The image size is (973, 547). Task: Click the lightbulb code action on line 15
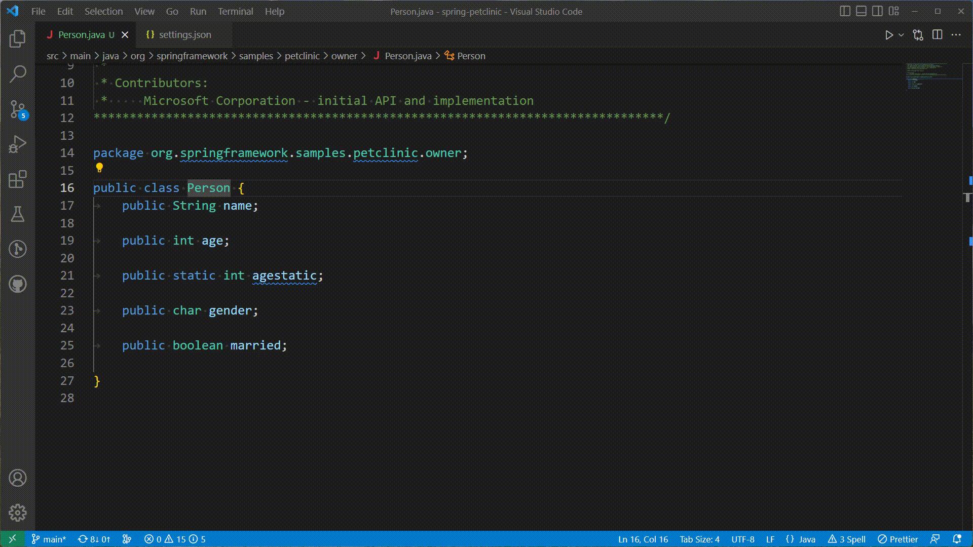(x=99, y=168)
